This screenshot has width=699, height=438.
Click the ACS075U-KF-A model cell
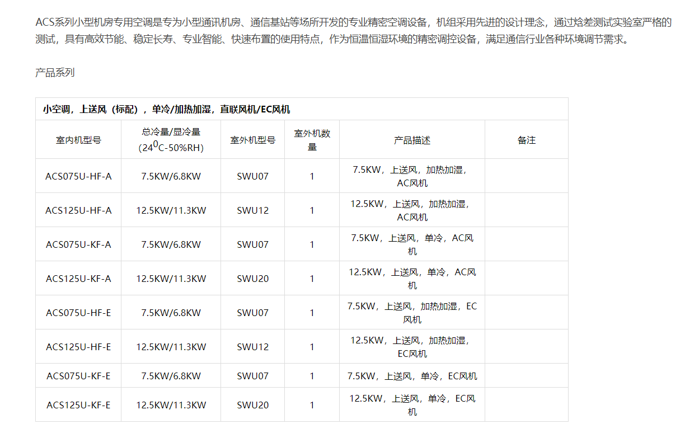pyautogui.click(x=78, y=244)
